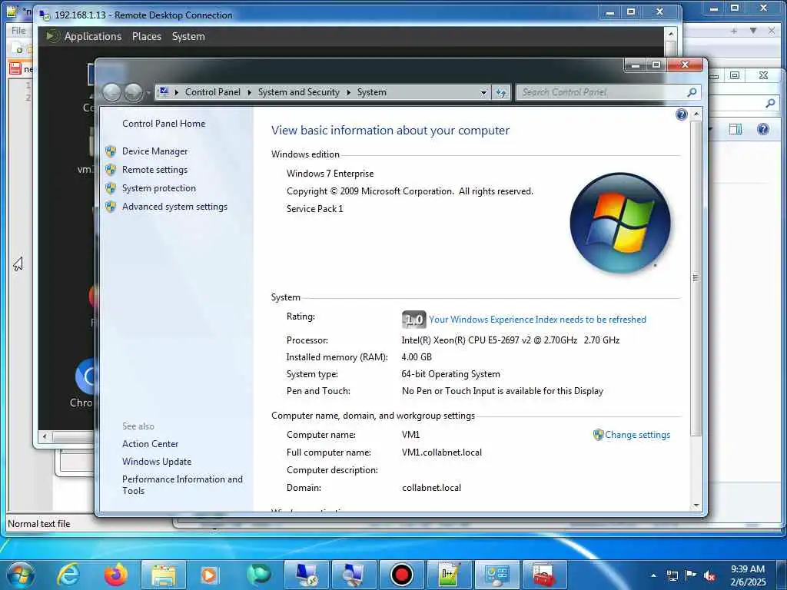
Task: Open the Windows Start menu
Action: [21, 575]
